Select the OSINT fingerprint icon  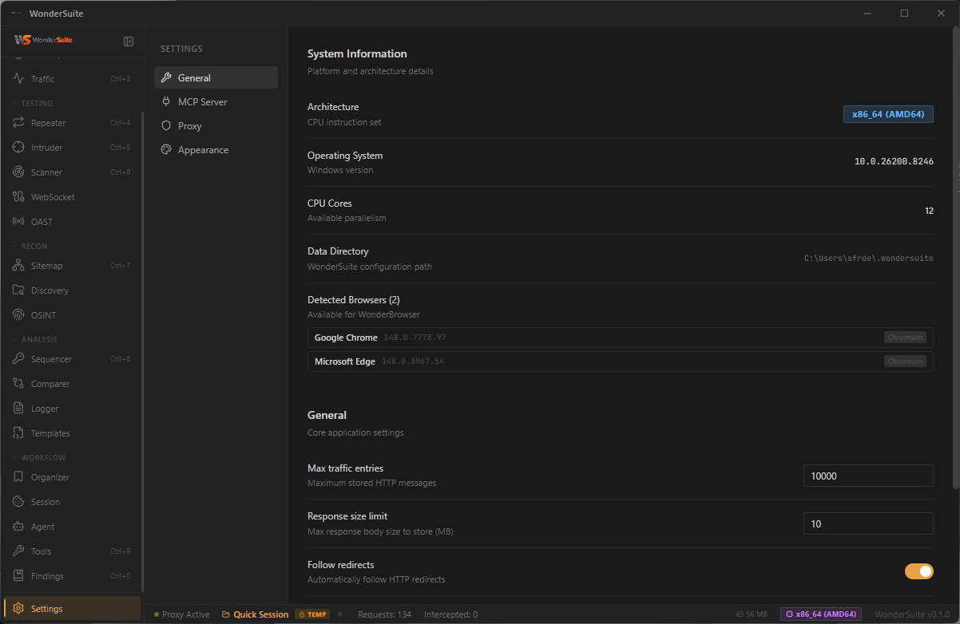pyautogui.click(x=18, y=315)
